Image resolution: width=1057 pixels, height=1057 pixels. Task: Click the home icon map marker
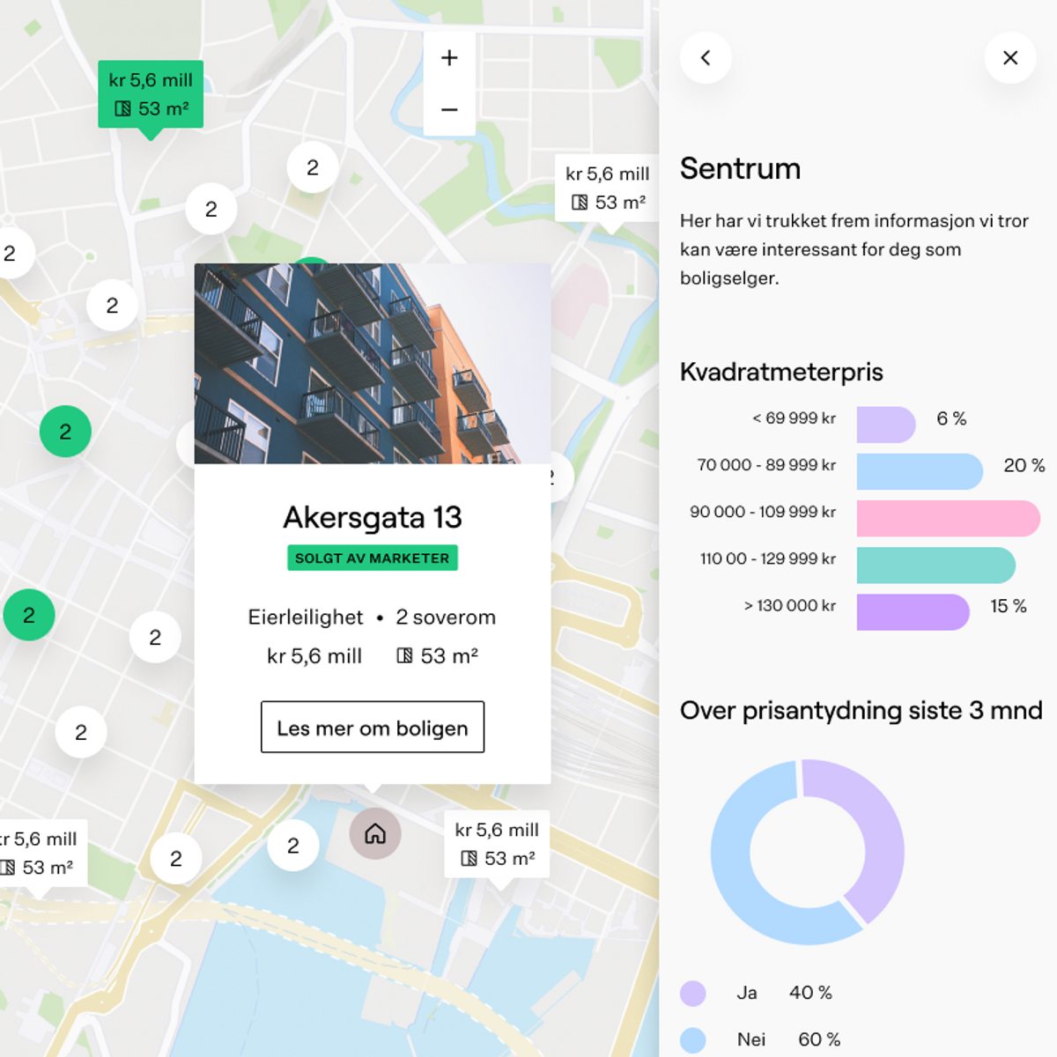click(x=375, y=833)
